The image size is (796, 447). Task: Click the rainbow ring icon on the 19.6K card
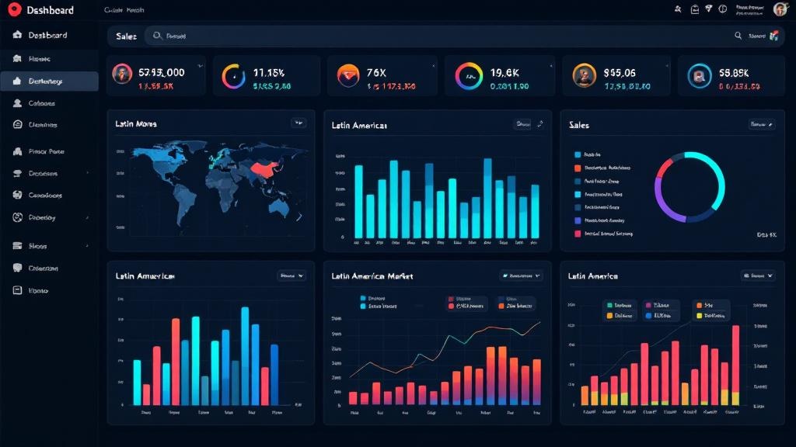(469, 76)
